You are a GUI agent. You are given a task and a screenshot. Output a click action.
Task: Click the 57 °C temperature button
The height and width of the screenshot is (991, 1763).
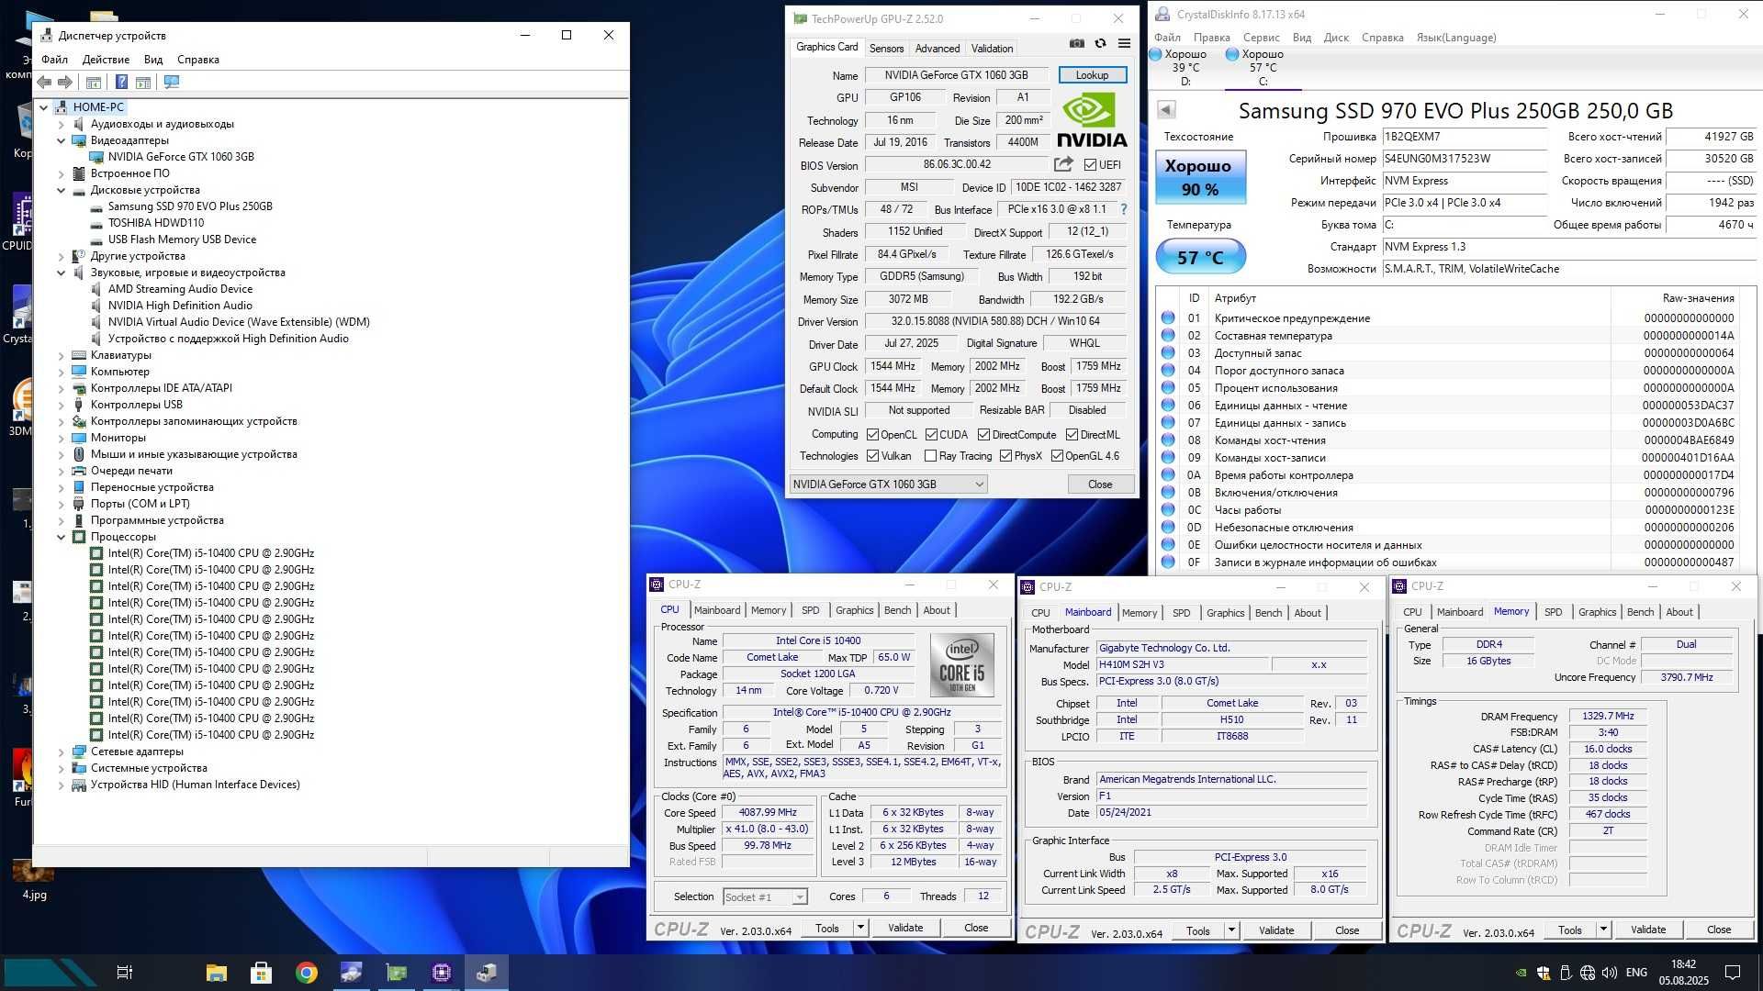coord(1200,258)
